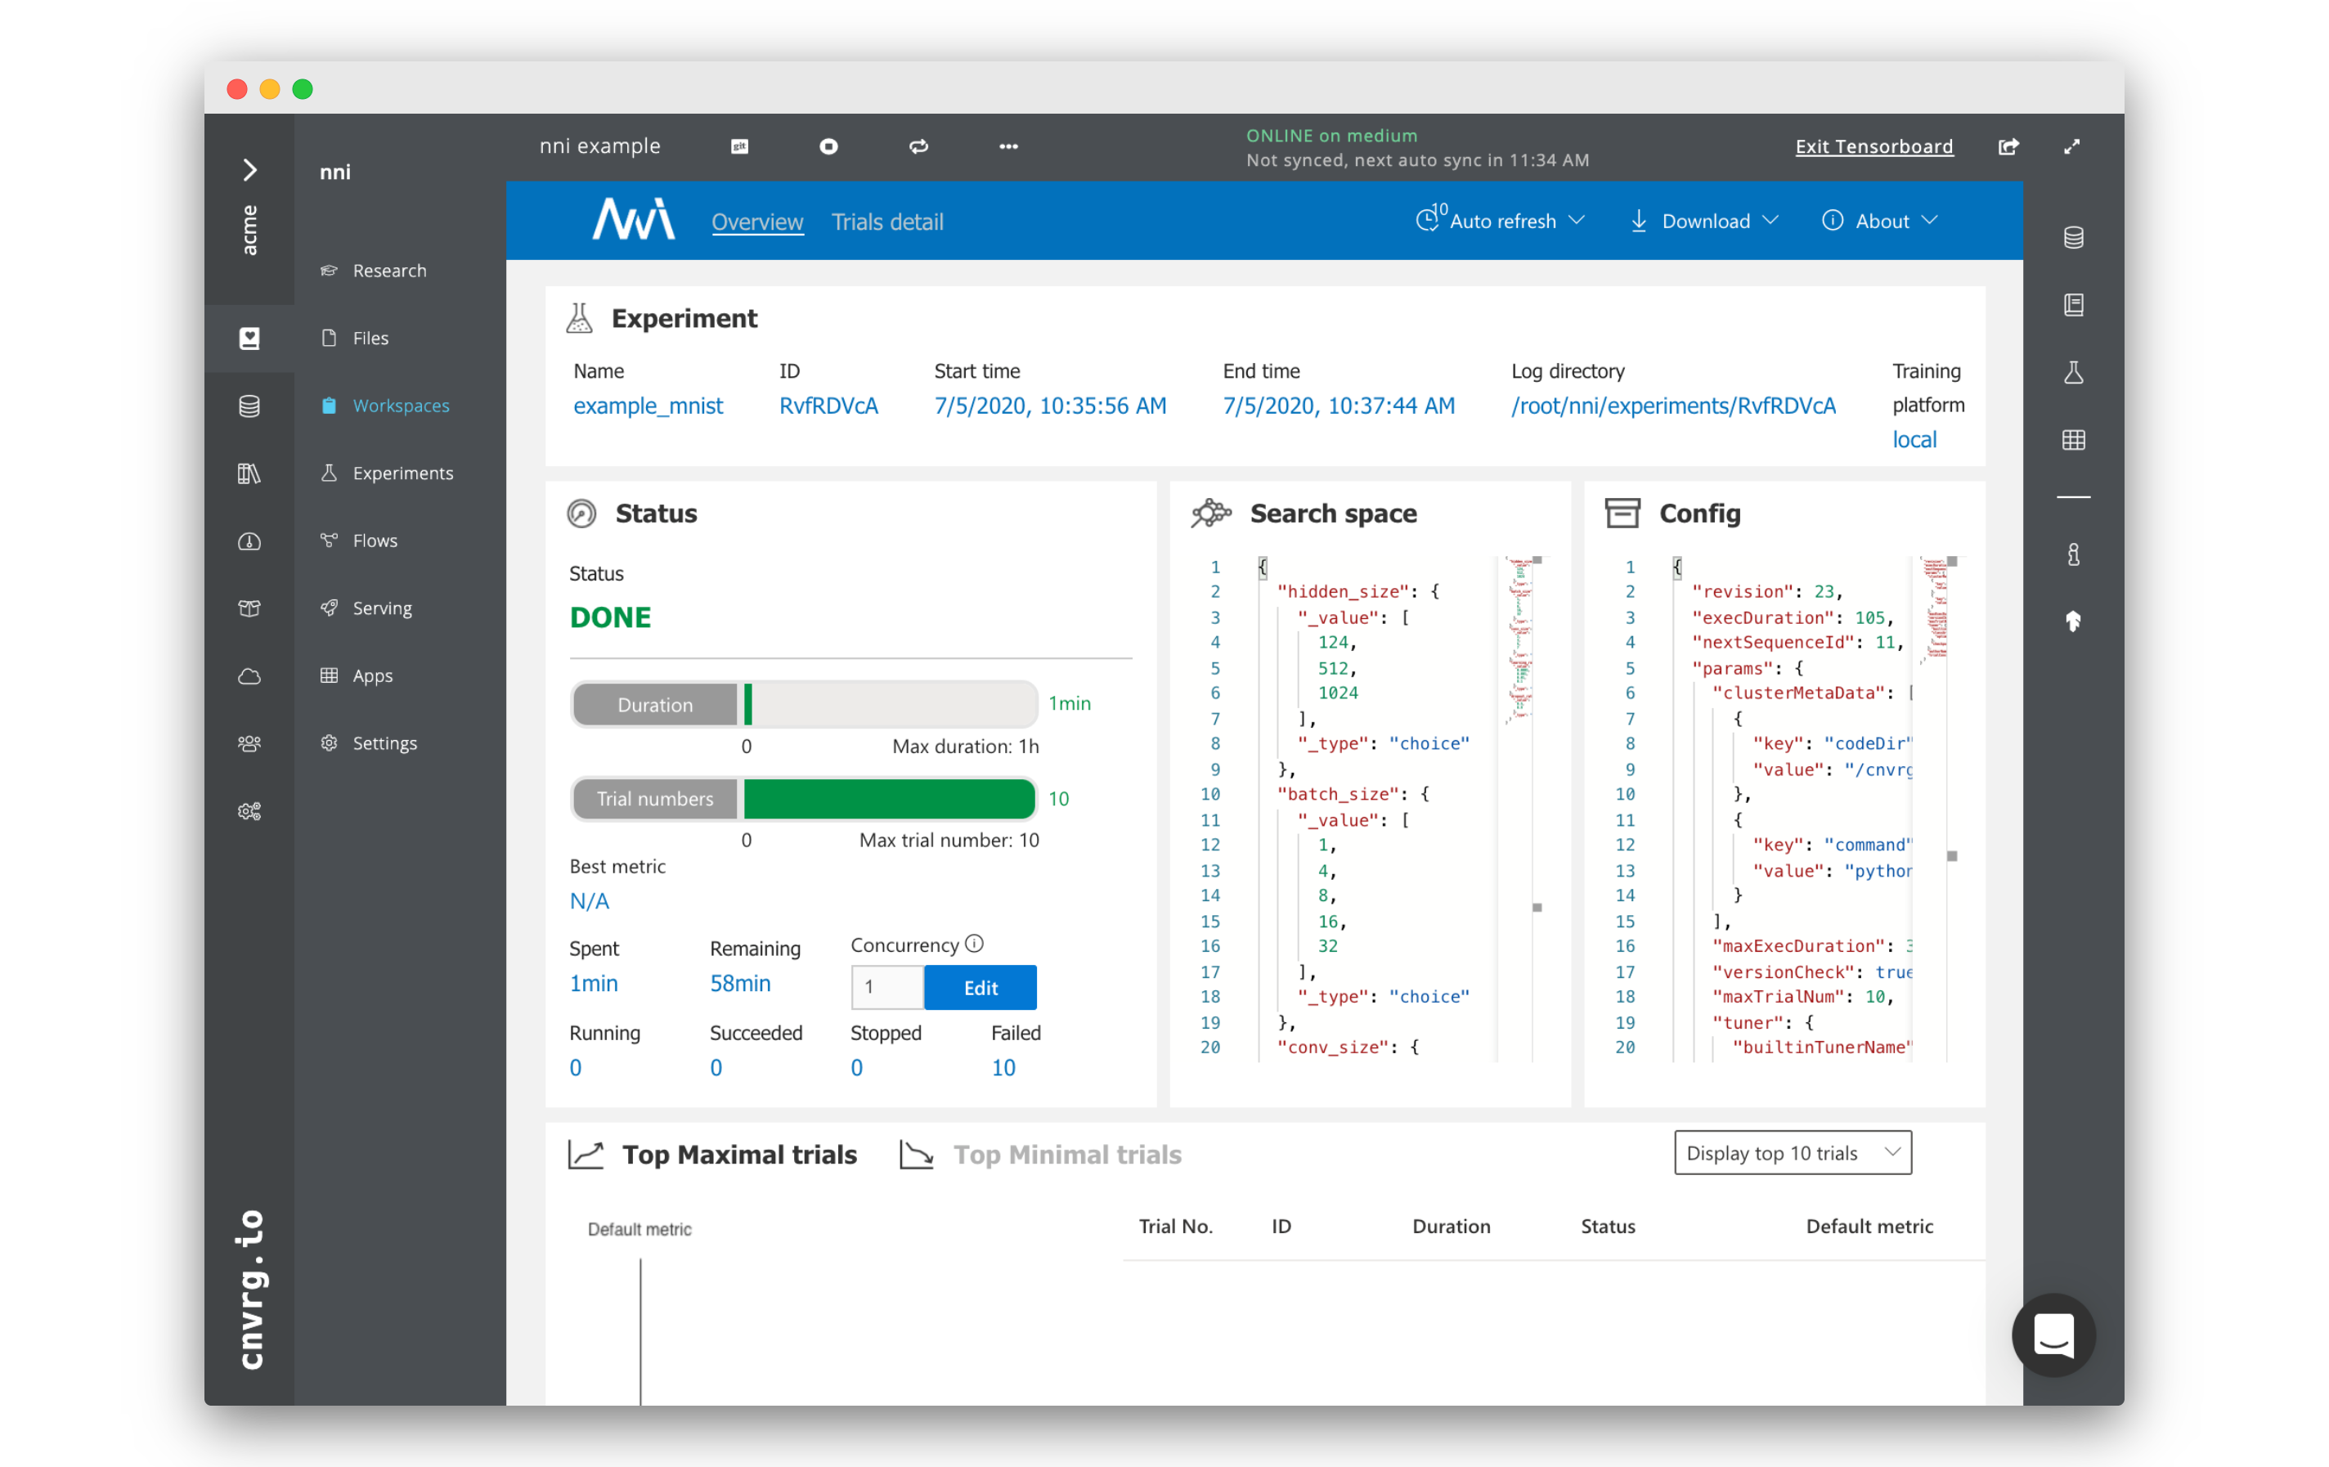Select the Top Minimal trials tab
Viewport: 2329px width, 1467px height.
coord(1041,1155)
